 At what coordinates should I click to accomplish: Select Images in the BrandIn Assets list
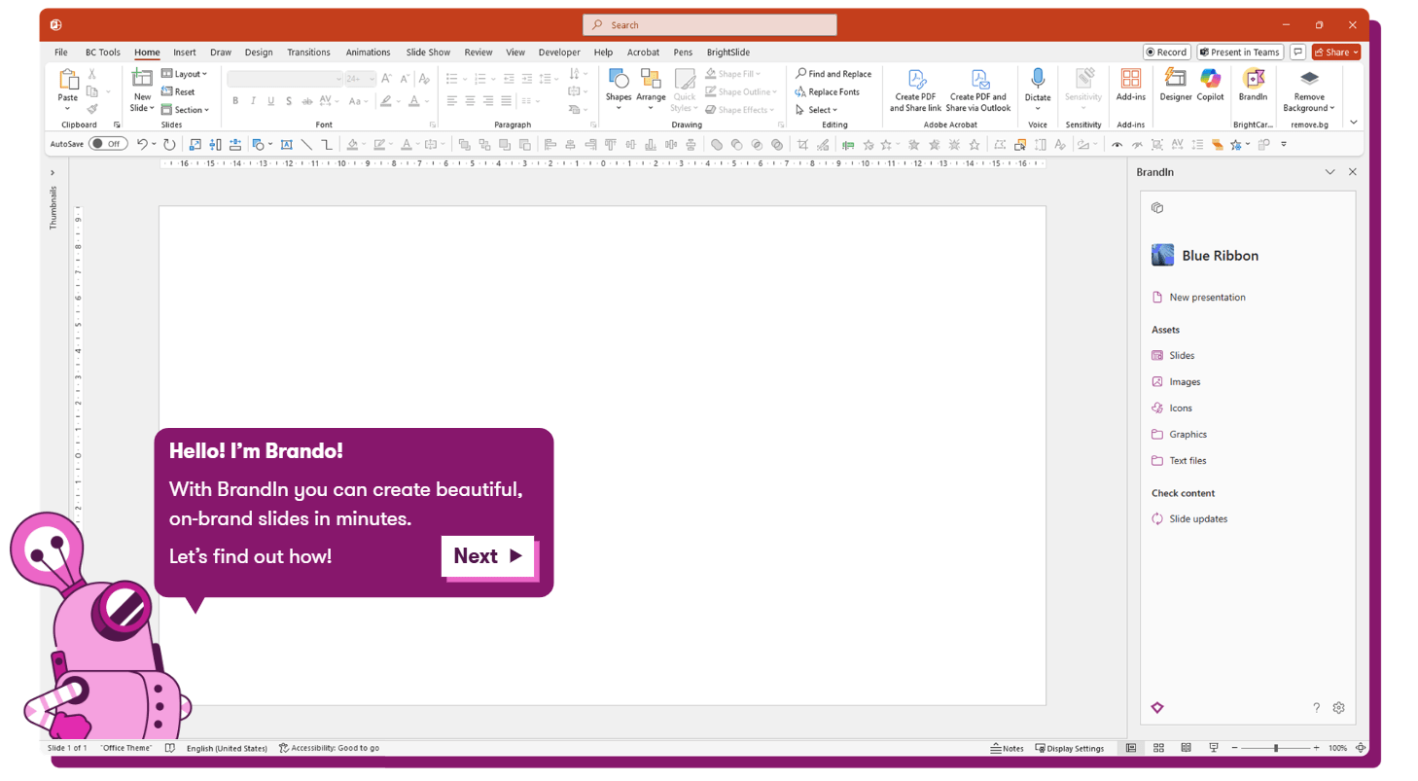[x=1183, y=381]
